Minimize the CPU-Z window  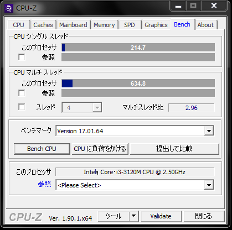[178, 6]
